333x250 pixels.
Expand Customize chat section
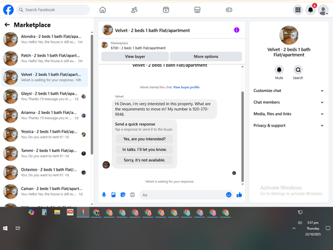click(x=288, y=91)
